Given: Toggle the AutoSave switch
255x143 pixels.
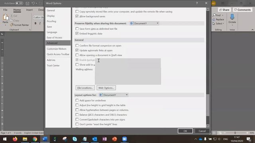Looking at the screenshot, I should click(19, 3).
